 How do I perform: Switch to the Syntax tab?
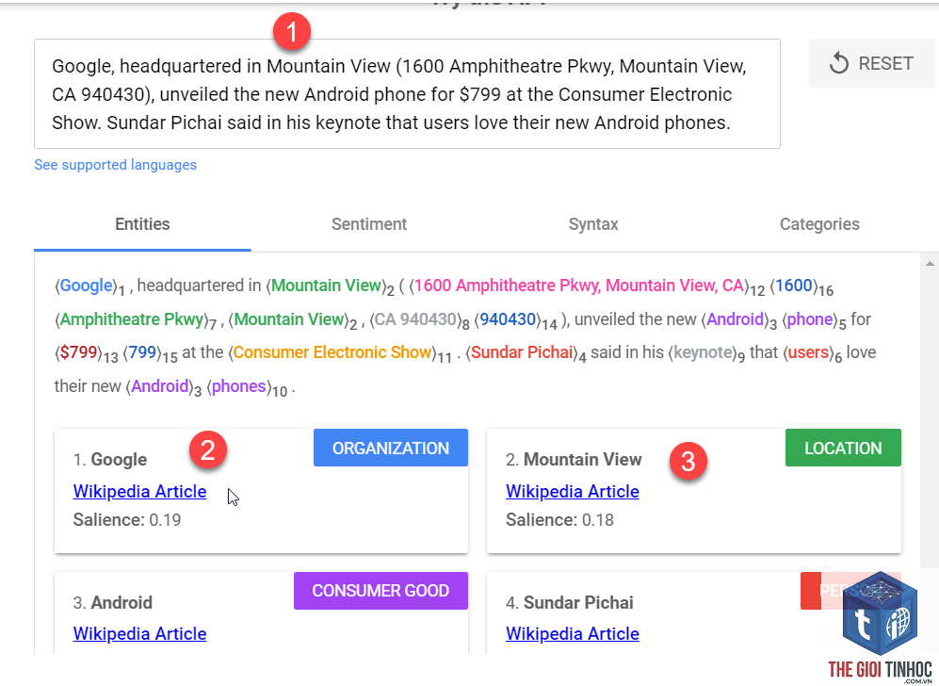[592, 224]
